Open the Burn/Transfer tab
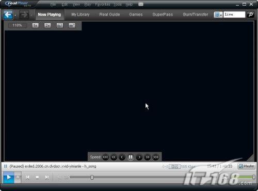This screenshot has height=191, width=258. click(x=196, y=14)
